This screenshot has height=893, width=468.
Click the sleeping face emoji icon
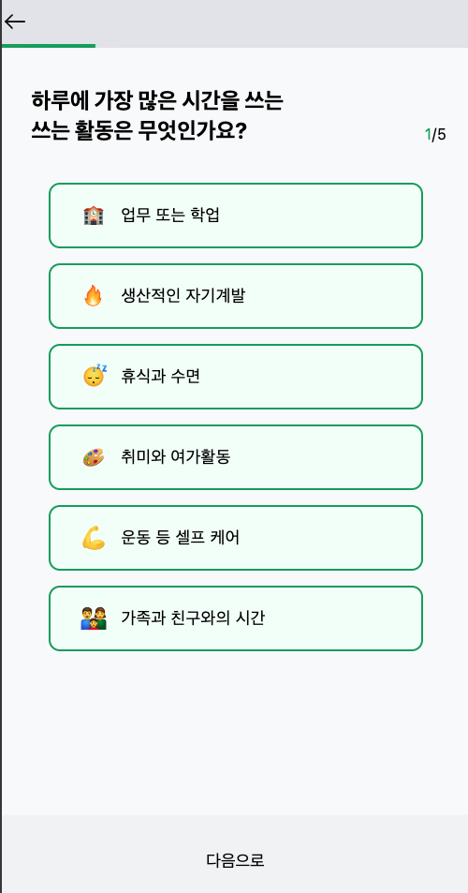(x=94, y=376)
